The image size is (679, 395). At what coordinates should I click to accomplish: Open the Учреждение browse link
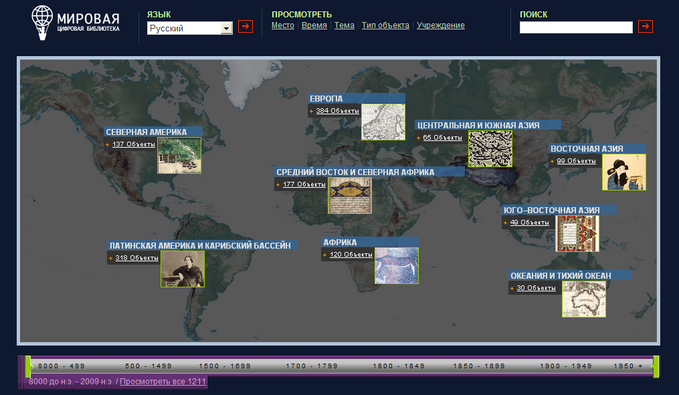tap(440, 25)
